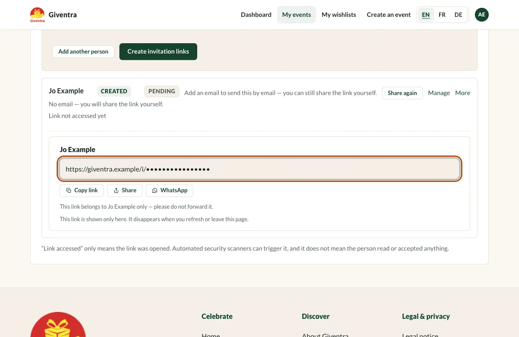Click the large footer gift logo
The image size is (519, 337).
[x=58, y=325]
